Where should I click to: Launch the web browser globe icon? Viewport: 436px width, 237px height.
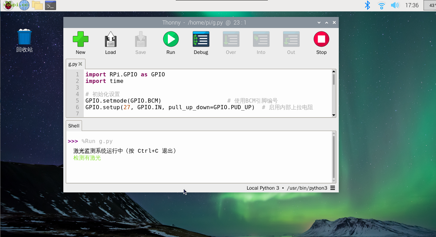(24, 5)
